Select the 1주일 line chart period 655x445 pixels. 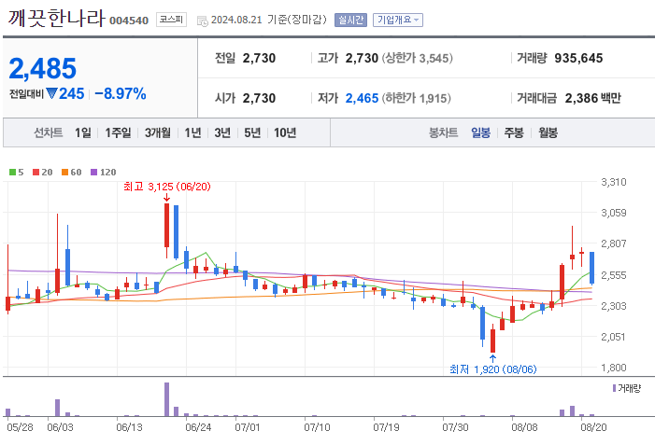tap(118, 133)
